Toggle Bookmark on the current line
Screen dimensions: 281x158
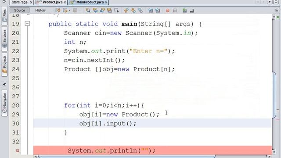coord(140,11)
